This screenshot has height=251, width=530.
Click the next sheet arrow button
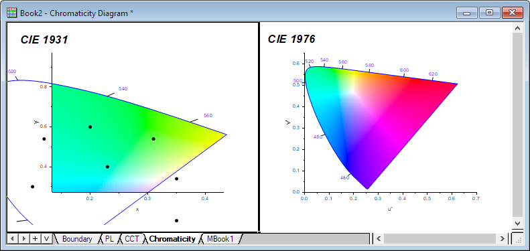[23, 239]
